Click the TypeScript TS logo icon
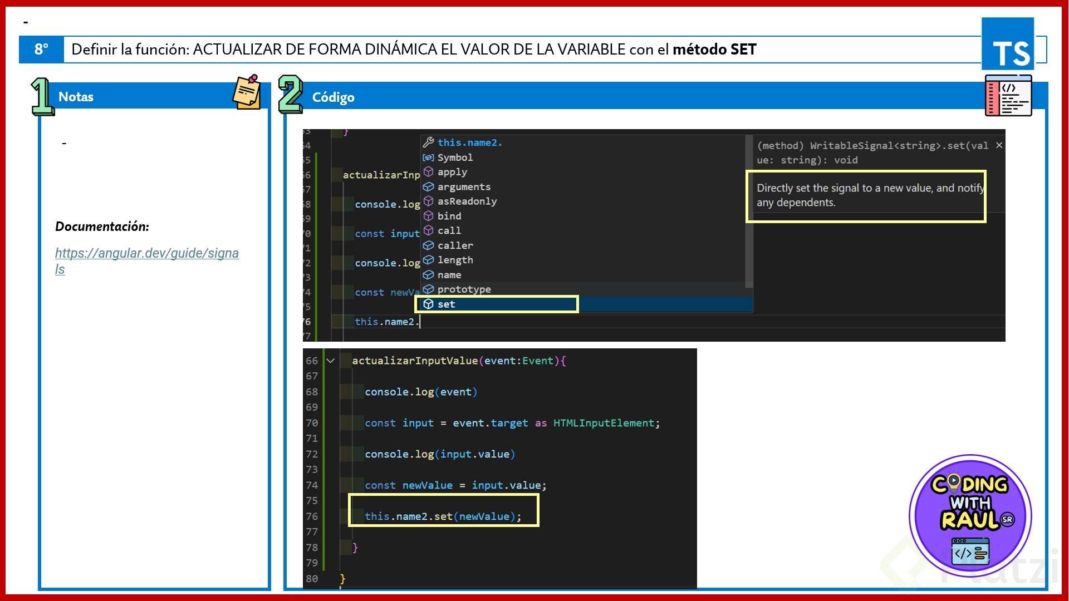 [x=1008, y=43]
